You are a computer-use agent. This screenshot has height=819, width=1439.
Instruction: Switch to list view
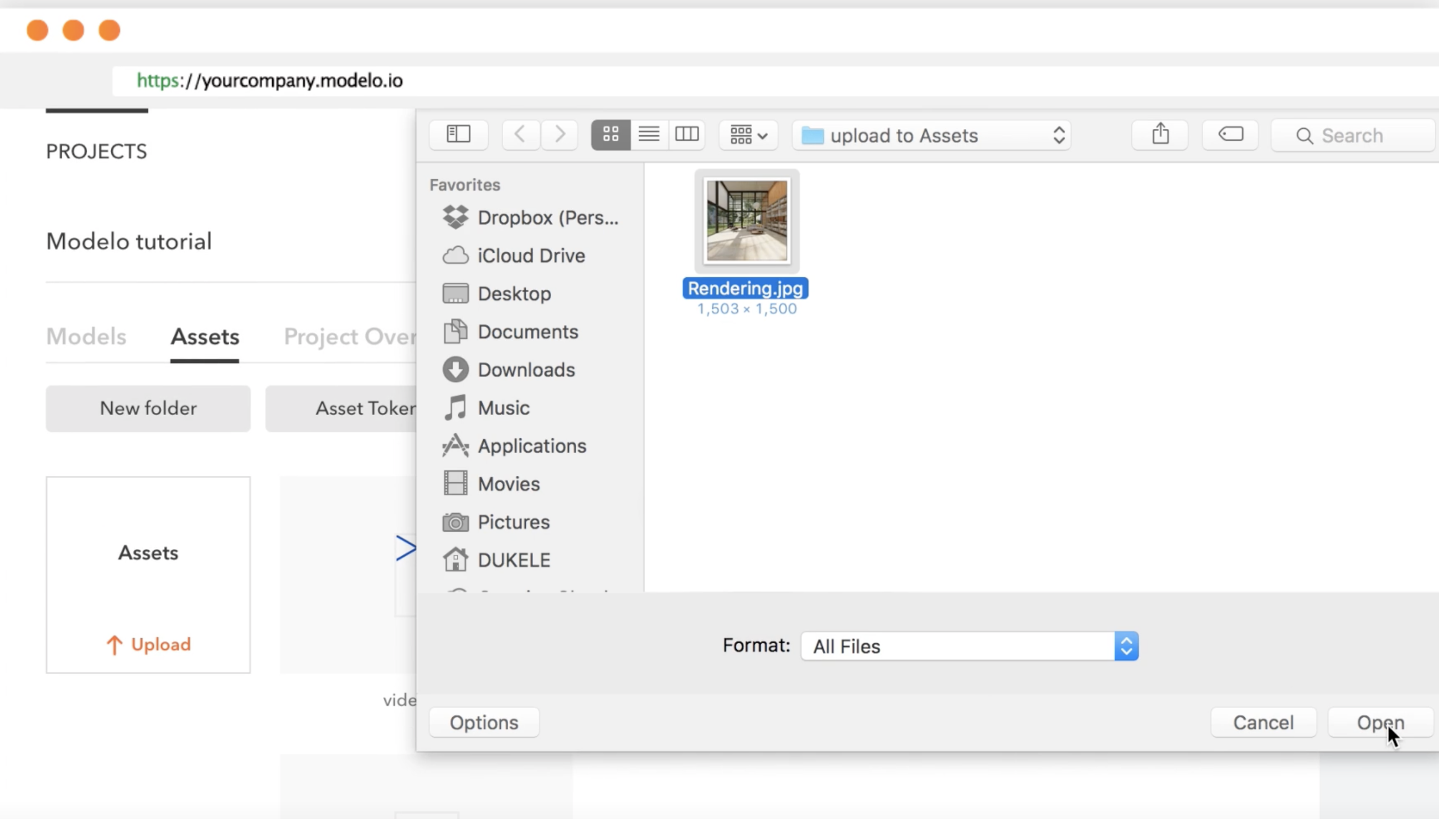pyautogui.click(x=649, y=134)
